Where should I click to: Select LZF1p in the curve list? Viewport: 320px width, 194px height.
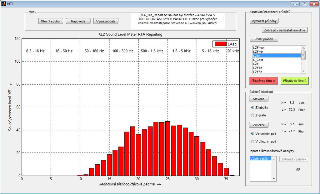[277, 68]
